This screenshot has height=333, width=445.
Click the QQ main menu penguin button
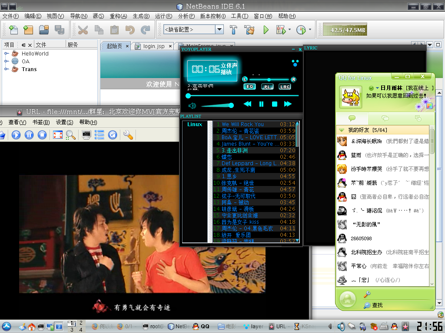[348, 300]
